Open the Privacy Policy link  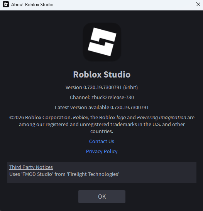point(101,151)
